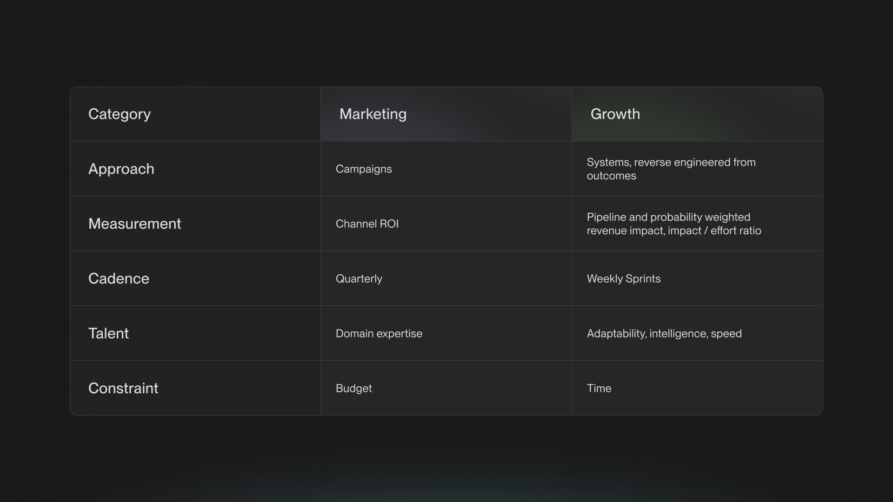Screen dimensions: 893x502
Task: Click the Talent row label
Action: [x=108, y=333]
